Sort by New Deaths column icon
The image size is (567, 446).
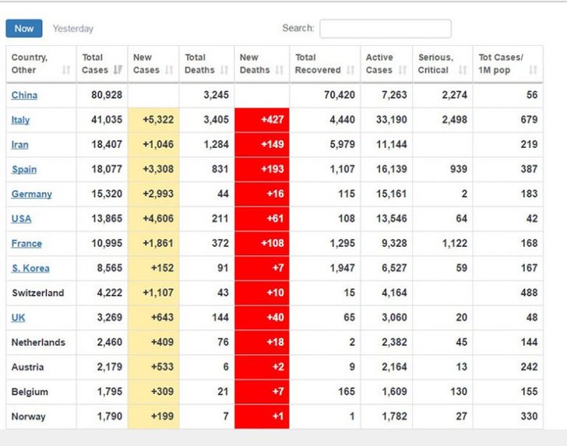pyautogui.click(x=279, y=70)
